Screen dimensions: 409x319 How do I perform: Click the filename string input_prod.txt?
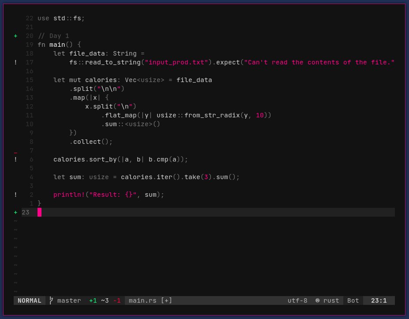tap(174, 62)
